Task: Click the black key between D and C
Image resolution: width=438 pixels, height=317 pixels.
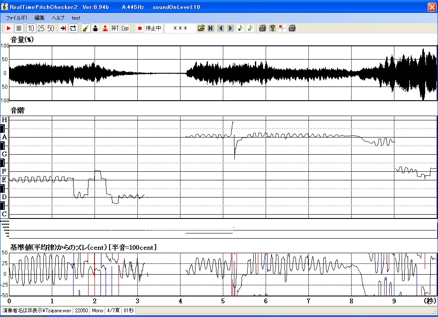Action: [x=3, y=206]
